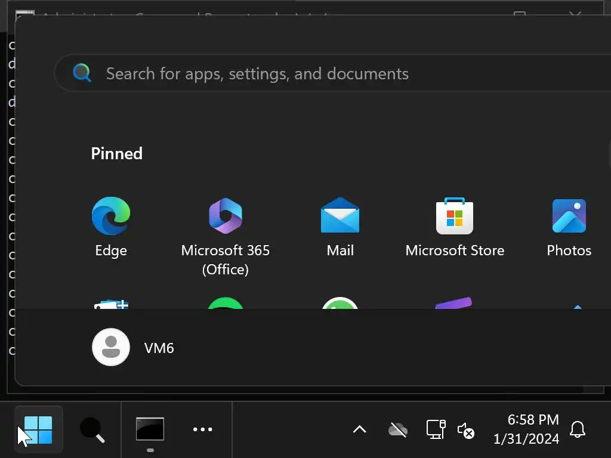Screen dimensions: 611x458
Task: Launch the Photos app
Action: point(569,227)
